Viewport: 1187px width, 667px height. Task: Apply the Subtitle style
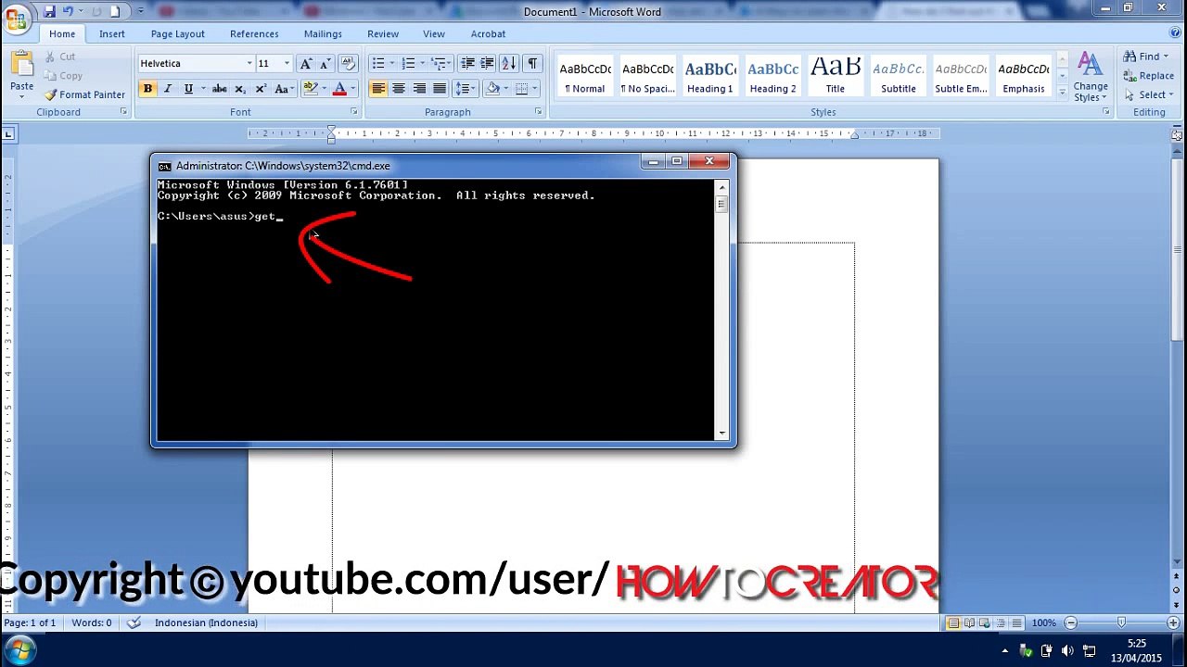[x=899, y=77]
